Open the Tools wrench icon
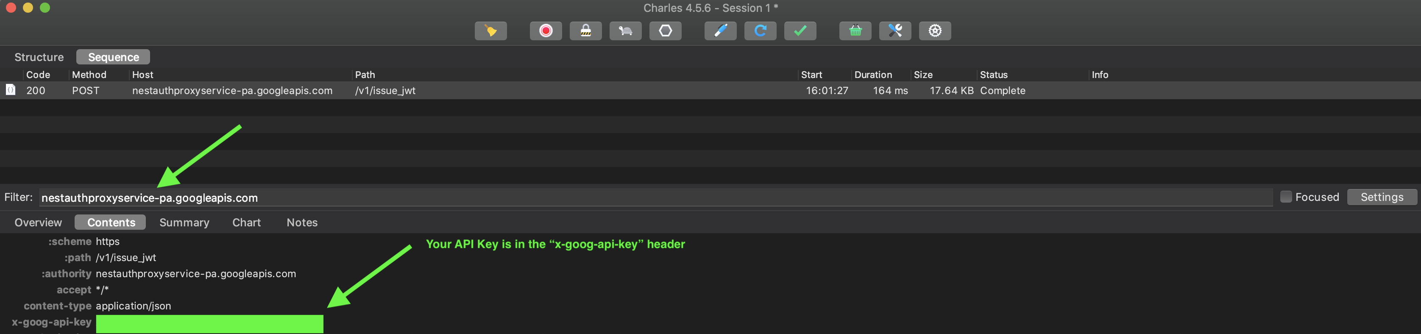Viewport: 1421px width, 334px height. click(x=895, y=31)
